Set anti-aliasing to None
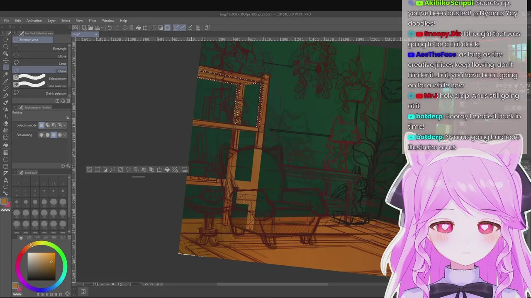This screenshot has height=298, width=531. tap(41, 135)
